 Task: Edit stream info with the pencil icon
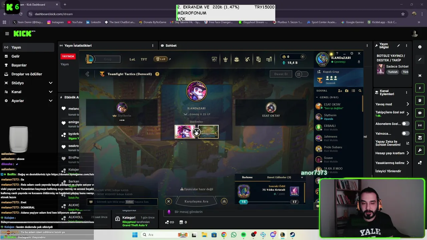click(398, 46)
